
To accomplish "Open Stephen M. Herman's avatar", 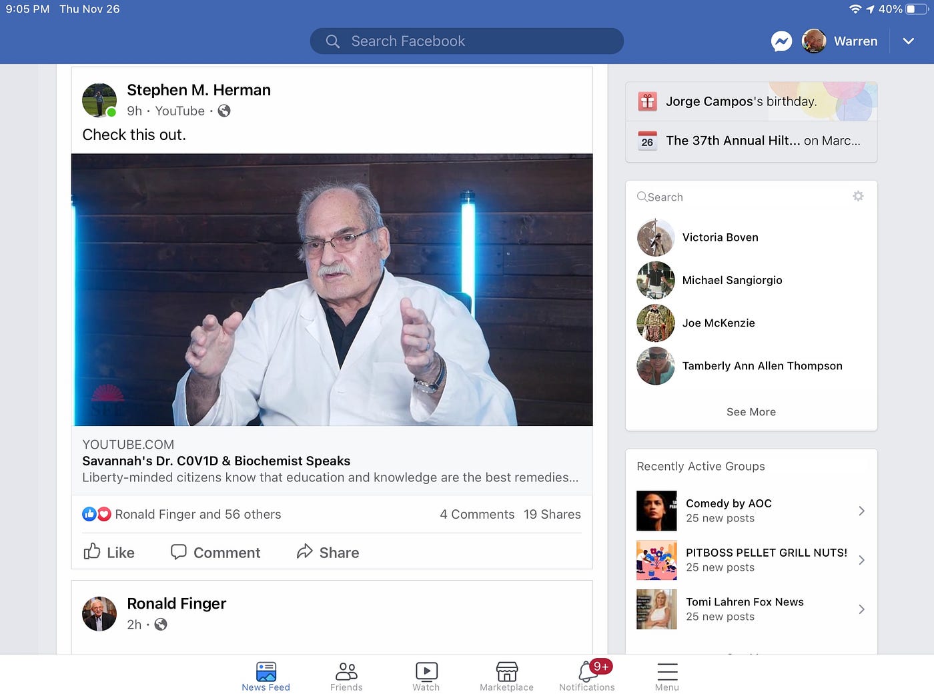I will [99, 100].
